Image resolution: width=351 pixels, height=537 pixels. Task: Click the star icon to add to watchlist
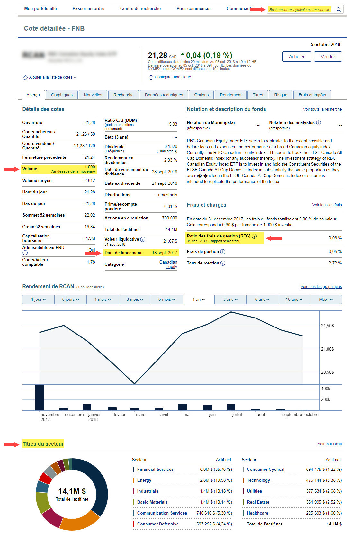pyautogui.click(x=25, y=78)
